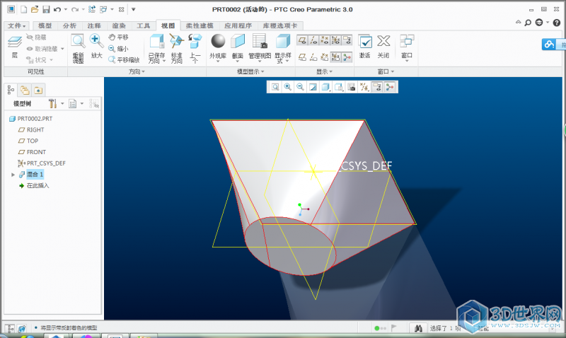566x338 pixels.
Task: Switch to the Tools (工具) ribbon tab
Action: tap(143, 25)
